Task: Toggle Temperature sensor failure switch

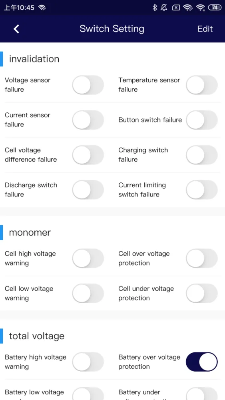Action: click(202, 85)
